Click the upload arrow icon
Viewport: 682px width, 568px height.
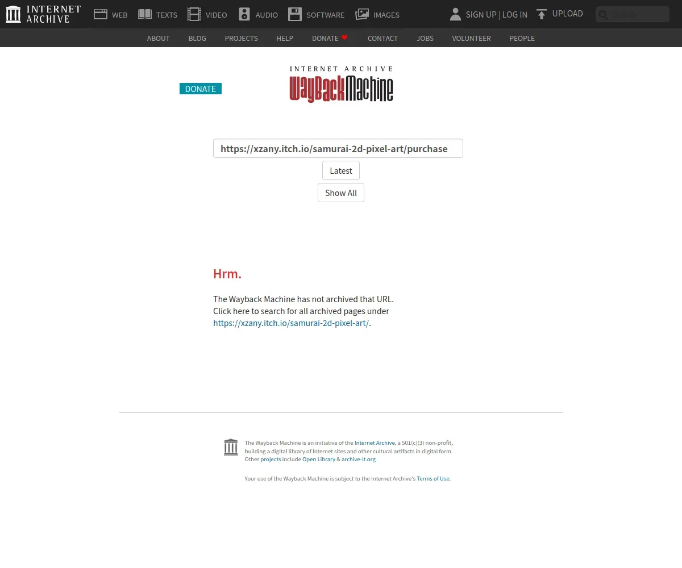542,14
